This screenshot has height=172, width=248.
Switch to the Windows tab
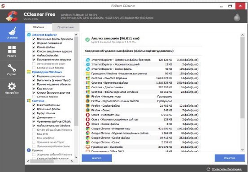[x=39, y=27]
